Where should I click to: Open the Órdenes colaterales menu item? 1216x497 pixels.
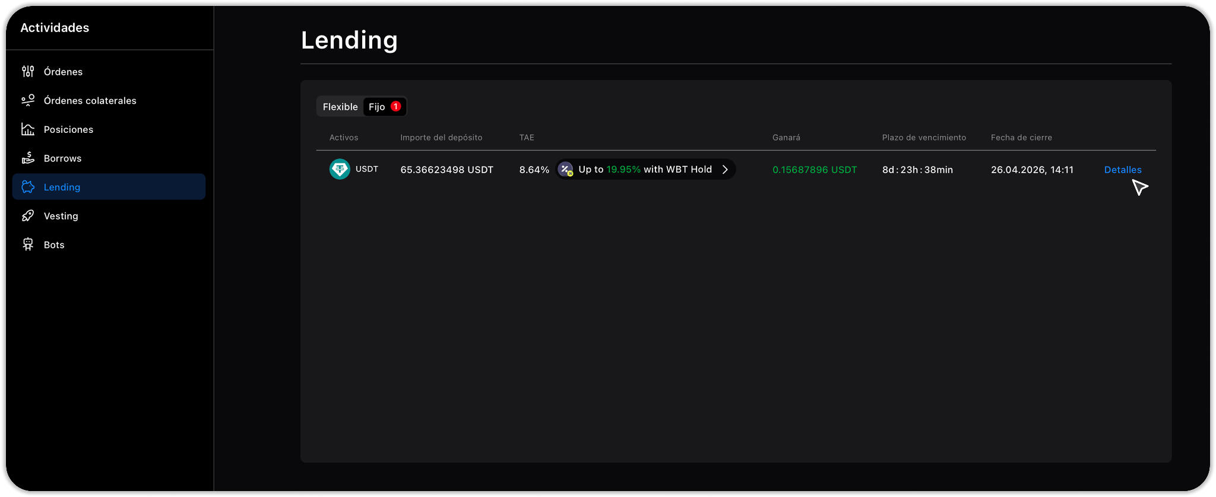point(90,101)
